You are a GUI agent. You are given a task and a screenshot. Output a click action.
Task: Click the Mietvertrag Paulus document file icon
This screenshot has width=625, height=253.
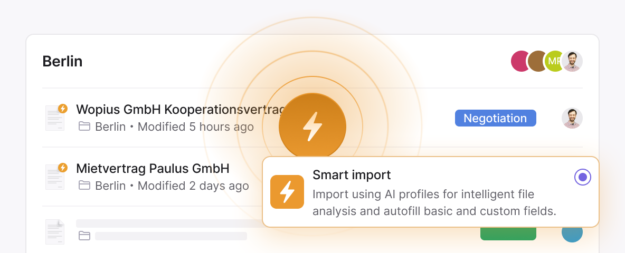coord(55,176)
